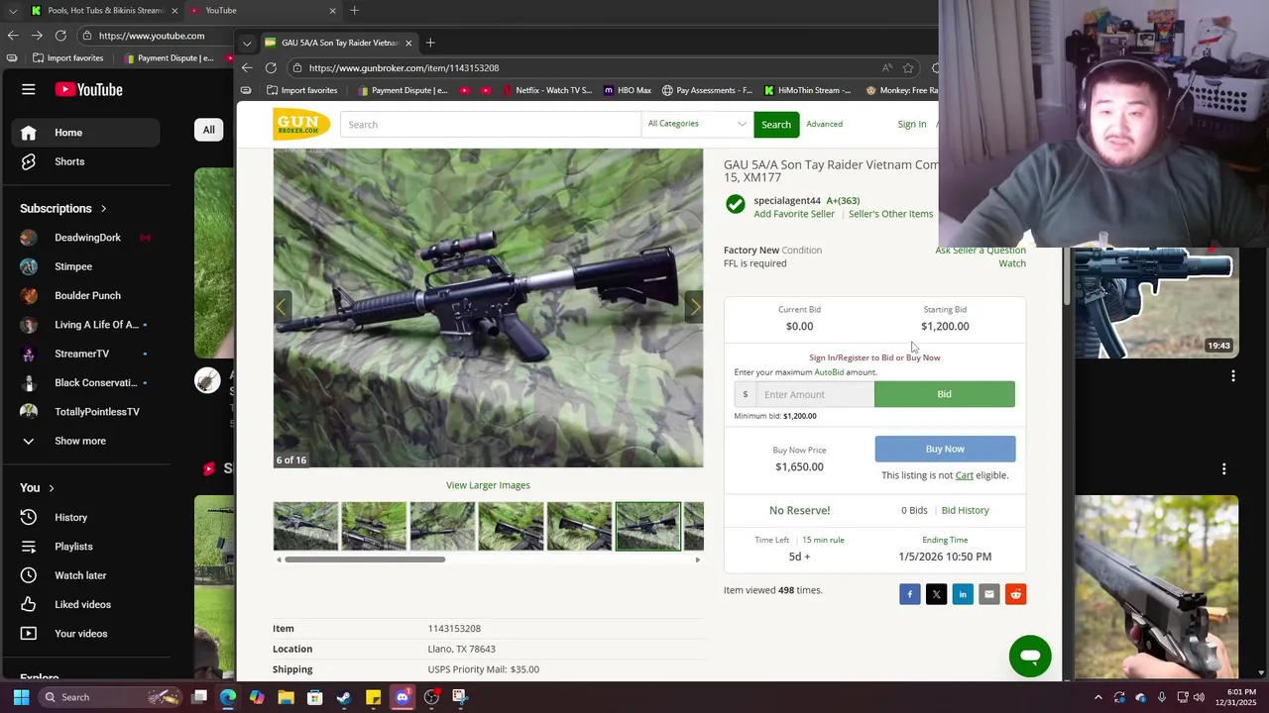Switch to the YouTube browser tab

point(262,11)
